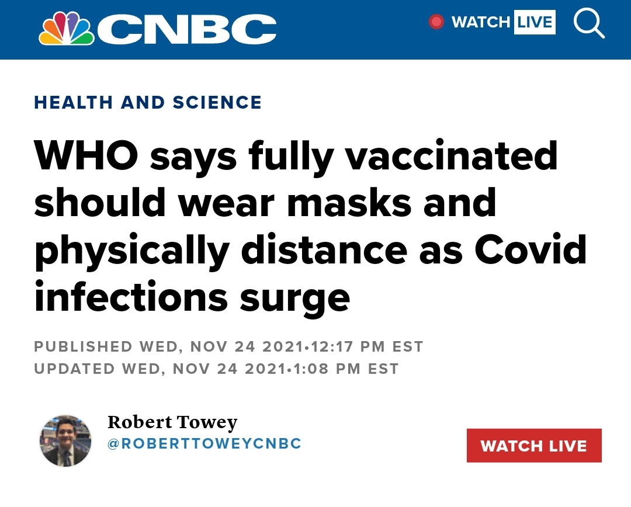Open Robert Towey's author avatar photo
Viewport: 631px width, 507px height.
[65, 441]
